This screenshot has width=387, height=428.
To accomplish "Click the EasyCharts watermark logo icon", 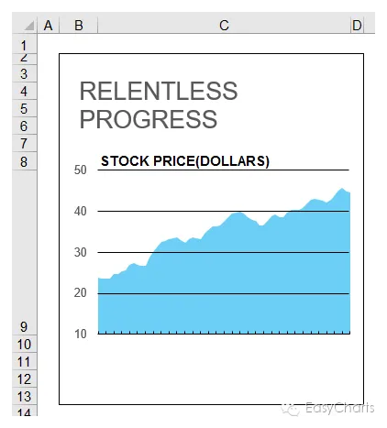I will 290,410.
